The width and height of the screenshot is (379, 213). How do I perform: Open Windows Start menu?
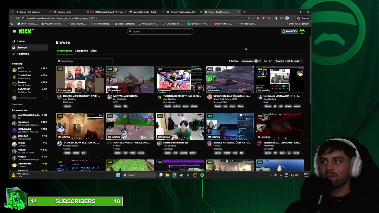pyautogui.click(x=118, y=175)
